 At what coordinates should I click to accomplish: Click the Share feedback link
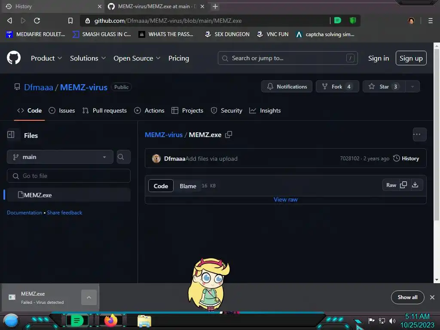64,213
